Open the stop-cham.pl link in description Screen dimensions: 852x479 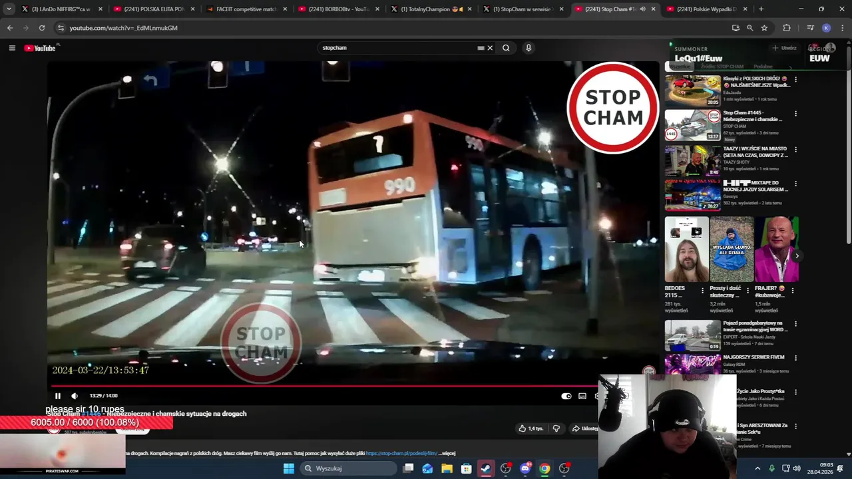click(x=401, y=453)
